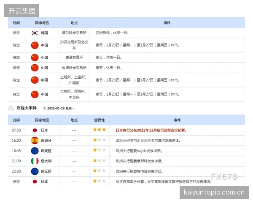Click the clock icon beside 2023-01-23

(44, 108)
